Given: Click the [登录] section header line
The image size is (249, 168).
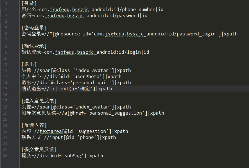Looking at the screenshot, I should point(29,4).
